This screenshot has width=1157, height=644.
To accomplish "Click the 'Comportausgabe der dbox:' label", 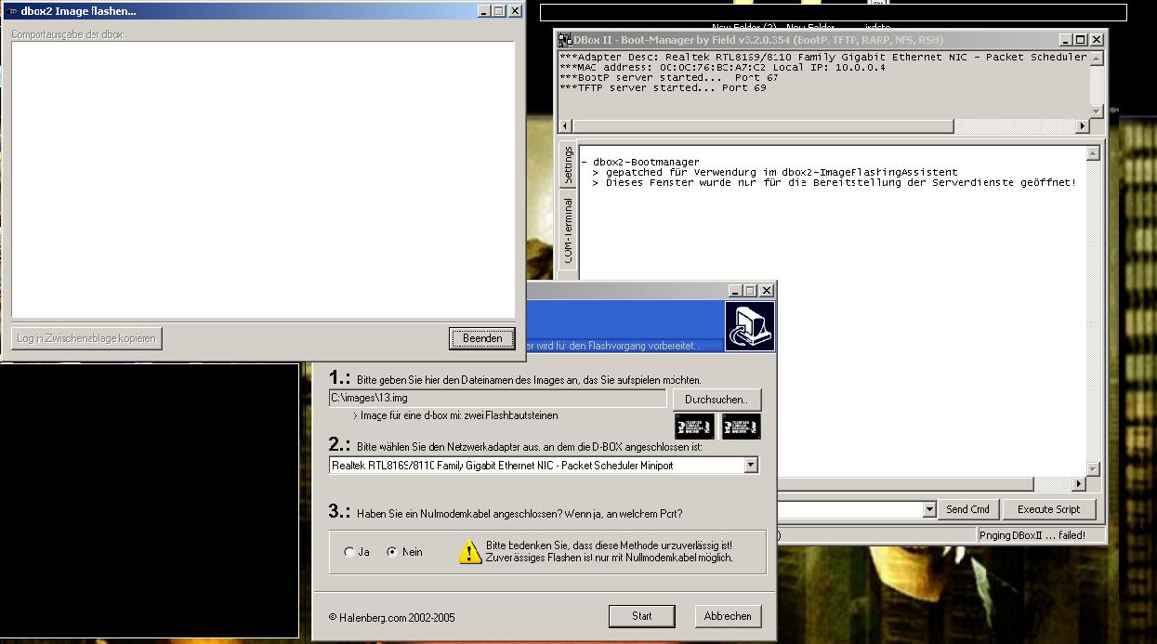I will coord(68,34).
